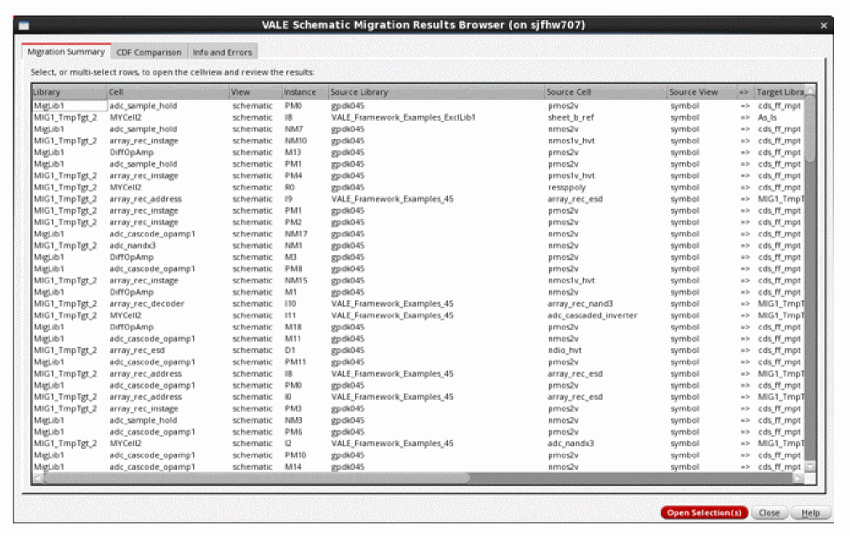Viewport: 850px width, 536px height.
Task: Click the sheet_b_ref source cell entry
Action: [571, 117]
